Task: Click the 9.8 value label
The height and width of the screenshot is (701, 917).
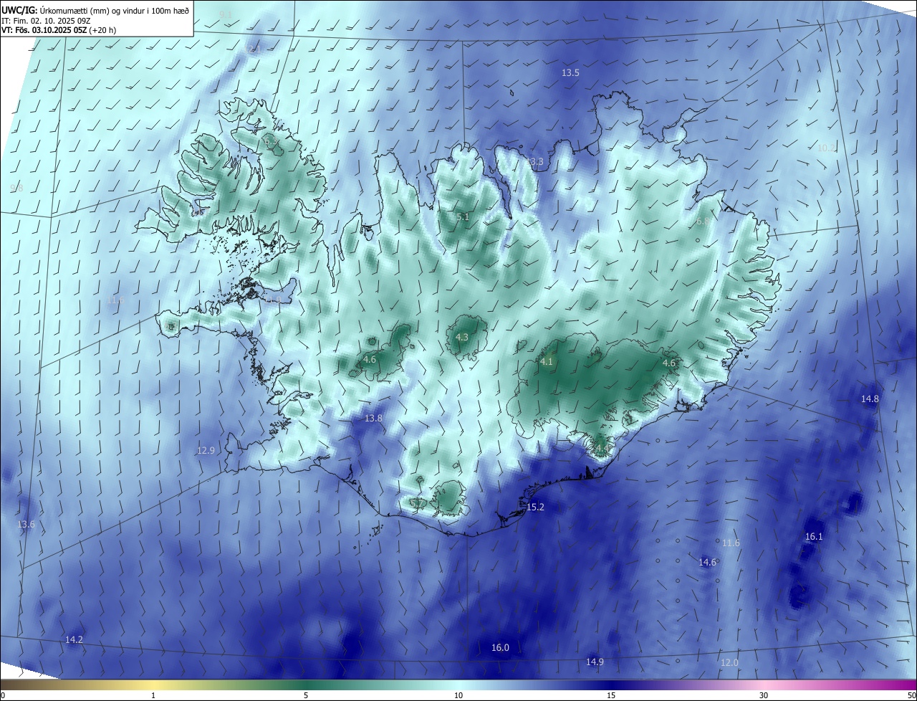Action: pos(16,188)
